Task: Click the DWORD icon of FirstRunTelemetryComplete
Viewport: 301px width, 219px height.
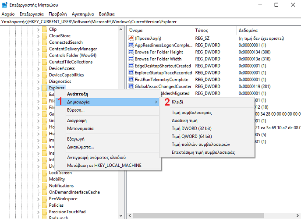Action: 131,79
